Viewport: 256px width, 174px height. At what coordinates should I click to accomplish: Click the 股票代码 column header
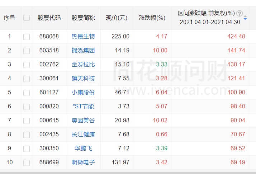click(49, 18)
